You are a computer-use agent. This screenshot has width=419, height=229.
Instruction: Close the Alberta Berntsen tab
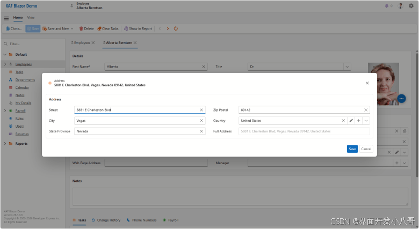(x=135, y=43)
